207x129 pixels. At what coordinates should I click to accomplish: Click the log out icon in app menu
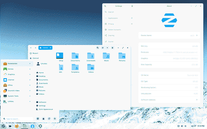38,119
